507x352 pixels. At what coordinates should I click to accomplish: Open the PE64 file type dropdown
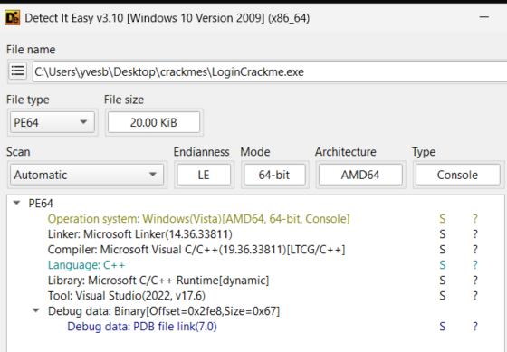53,122
